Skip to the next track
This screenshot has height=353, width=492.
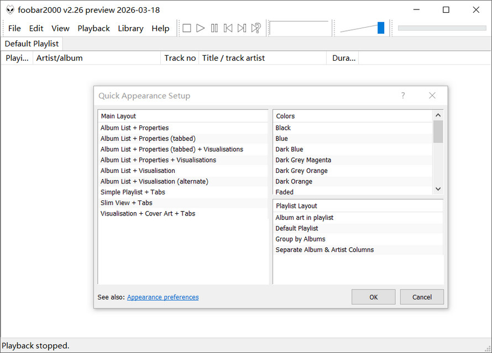[x=242, y=28]
